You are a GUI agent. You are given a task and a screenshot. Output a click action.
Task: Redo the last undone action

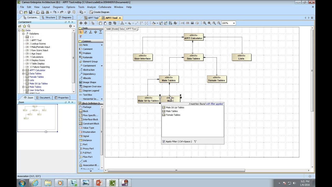point(62,12)
